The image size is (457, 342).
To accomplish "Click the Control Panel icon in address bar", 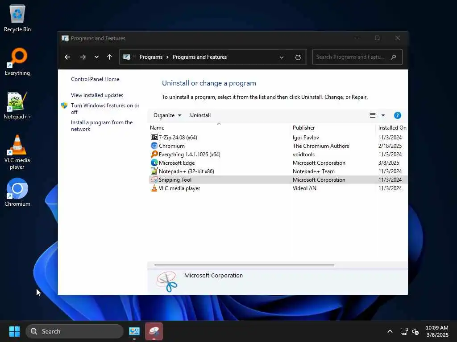I will (127, 57).
